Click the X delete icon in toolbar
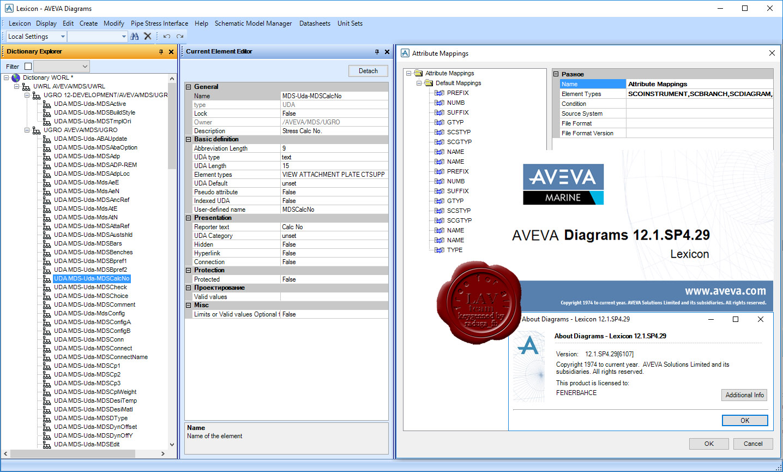Screen dimensions: 783x472 148,37
